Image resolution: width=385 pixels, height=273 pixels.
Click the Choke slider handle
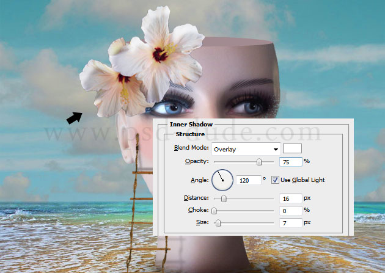coord(214,211)
